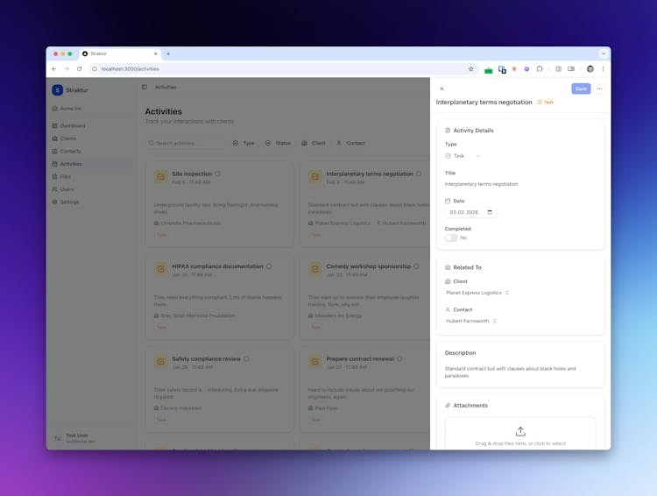The width and height of the screenshot is (657, 496).
Task: Save the activity changes
Action: point(581,89)
